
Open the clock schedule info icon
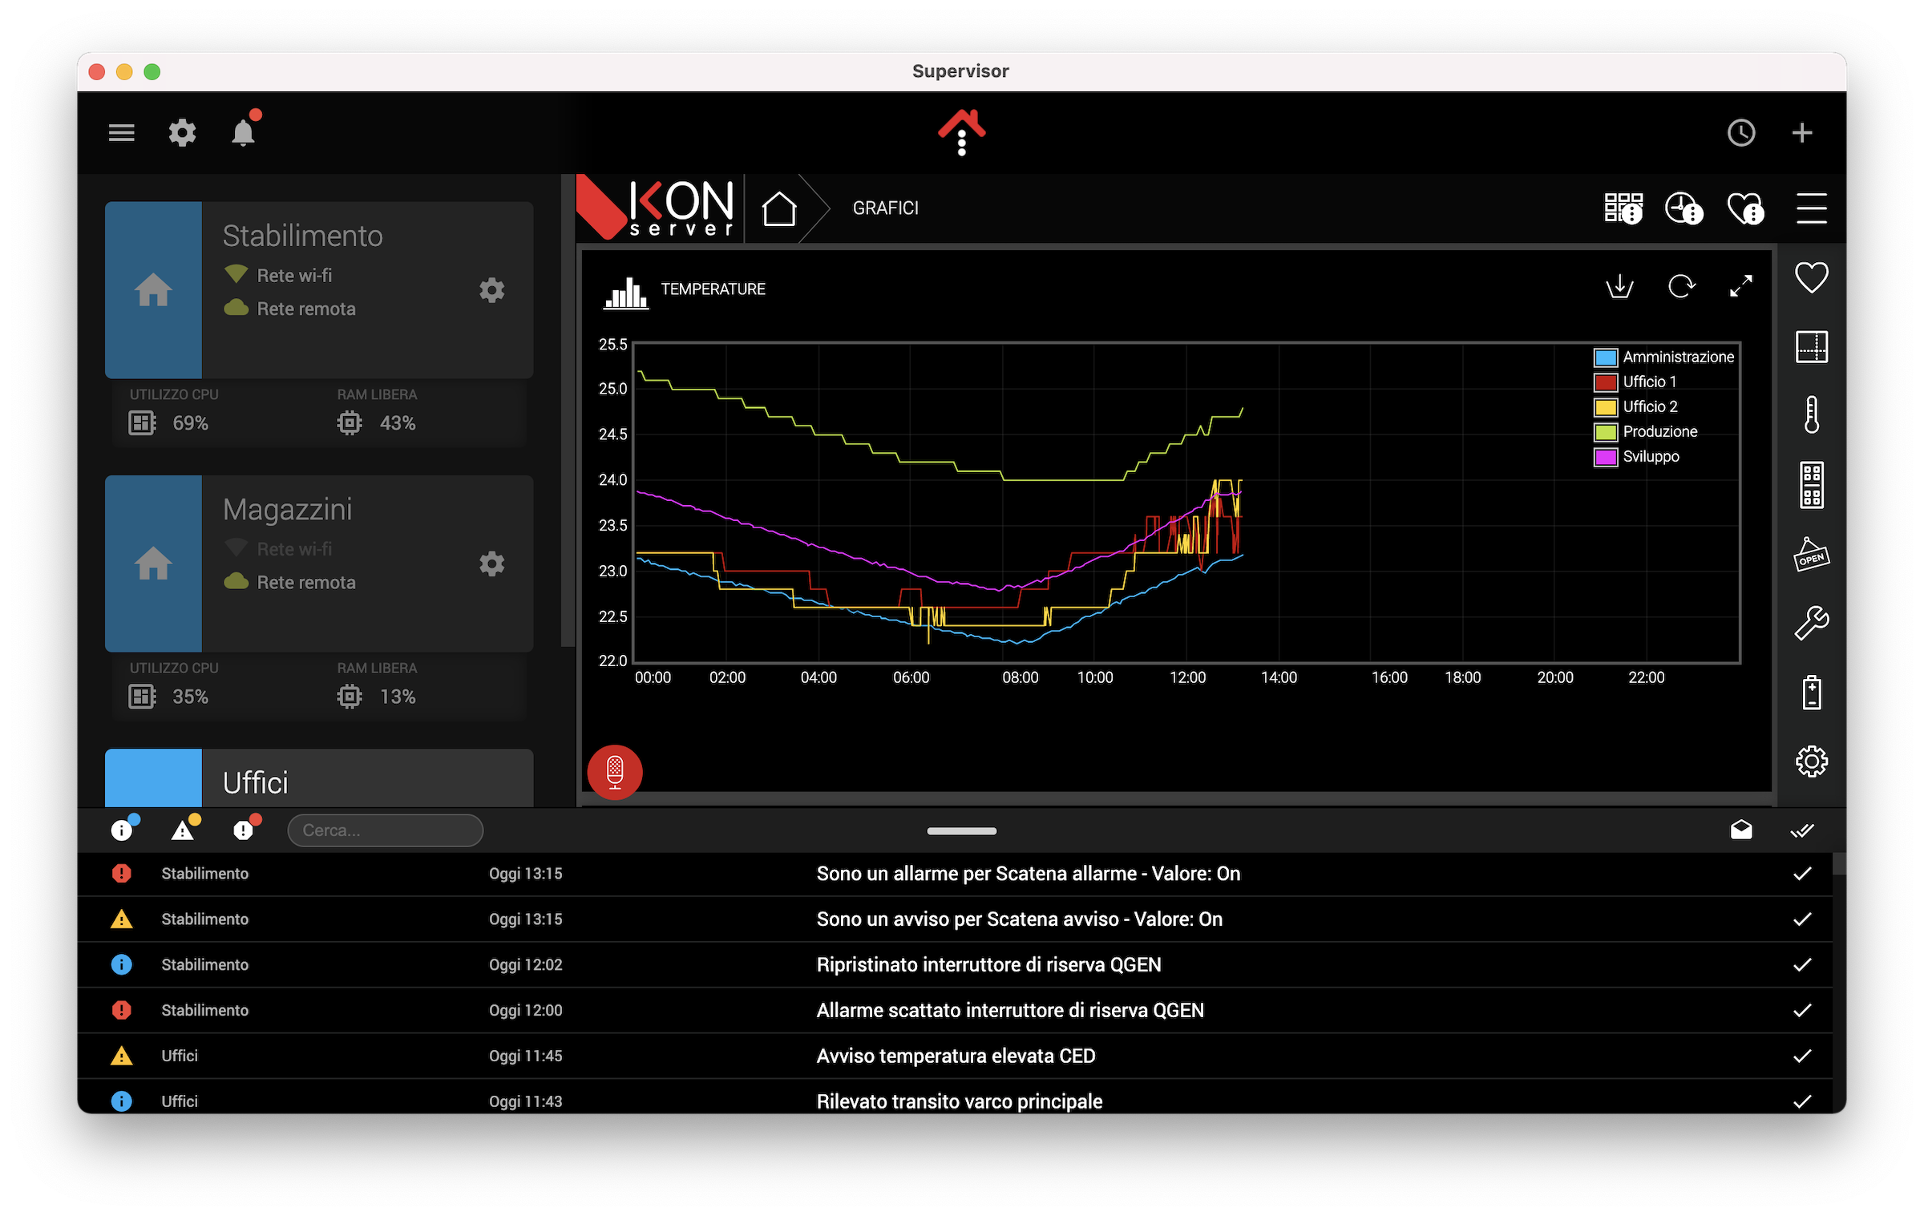(1683, 209)
